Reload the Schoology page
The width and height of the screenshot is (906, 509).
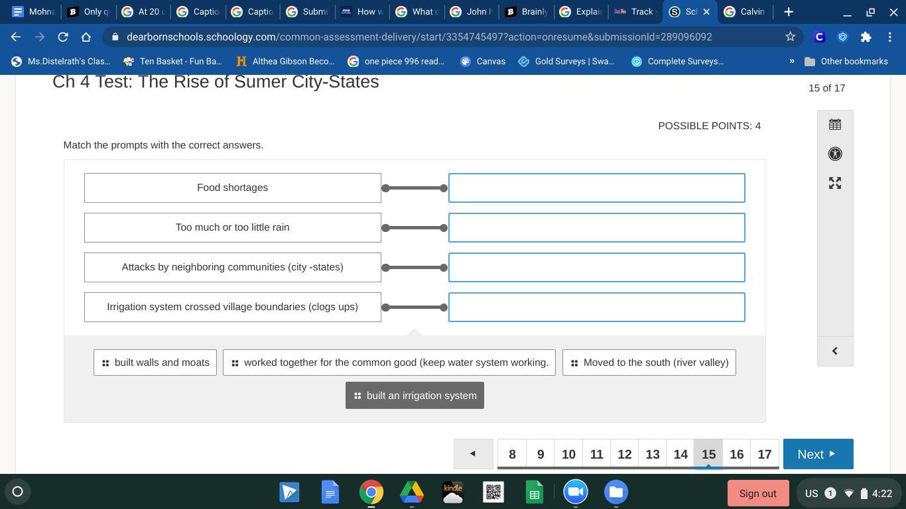[62, 37]
